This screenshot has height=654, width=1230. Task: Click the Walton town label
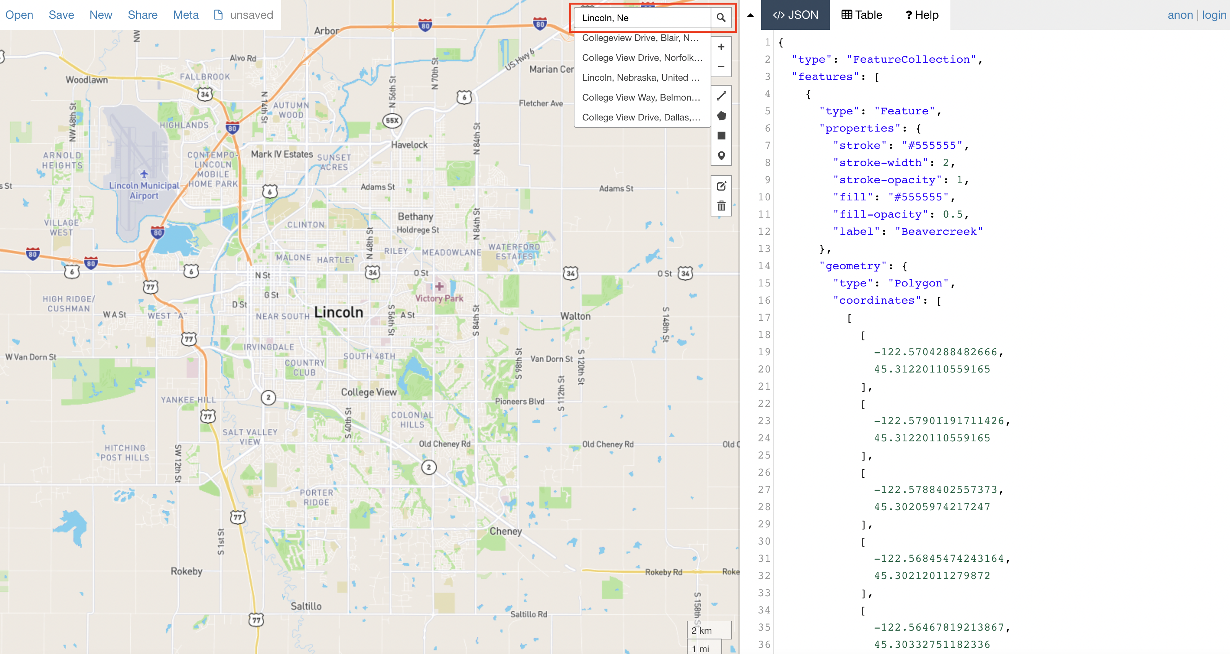(x=575, y=316)
